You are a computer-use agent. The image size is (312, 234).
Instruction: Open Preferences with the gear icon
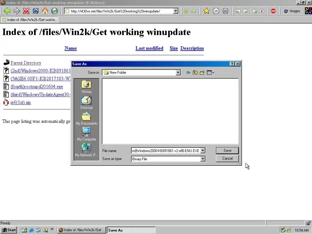225,11
